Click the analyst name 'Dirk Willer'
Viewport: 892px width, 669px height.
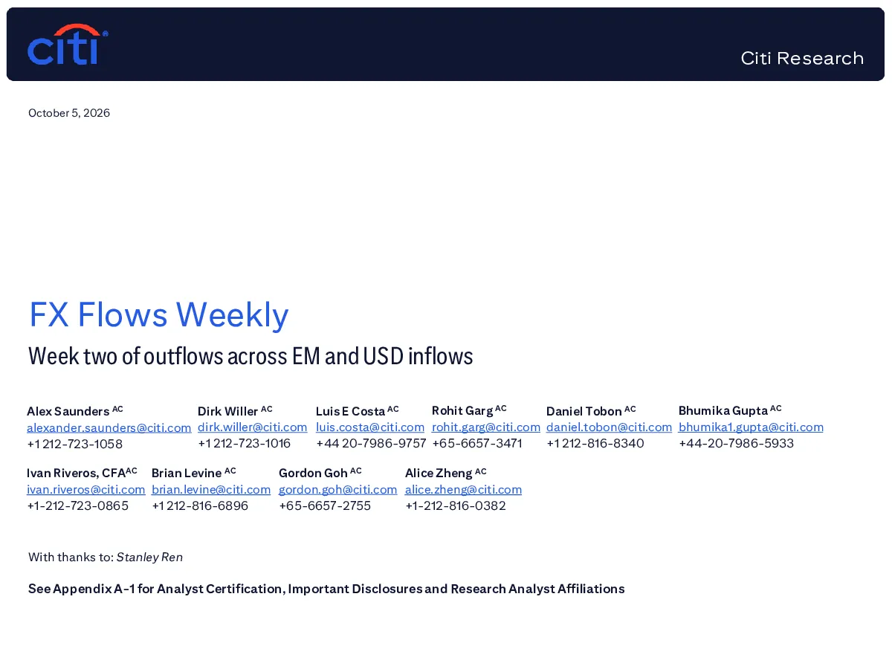pos(228,411)
